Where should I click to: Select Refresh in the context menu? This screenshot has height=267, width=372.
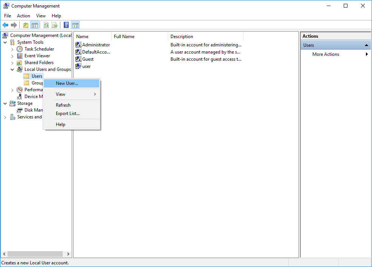pos(71,105)
